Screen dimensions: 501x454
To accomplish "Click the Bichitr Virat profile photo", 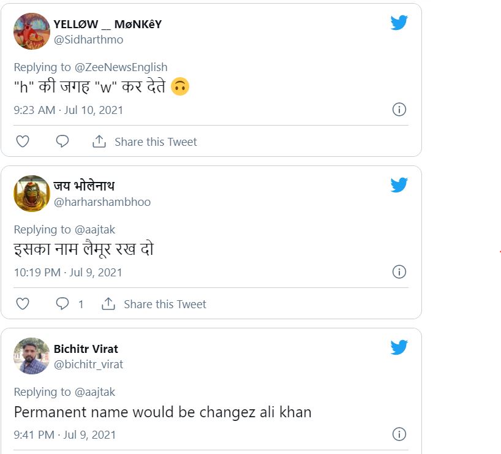I will click(x=32, y=356).
